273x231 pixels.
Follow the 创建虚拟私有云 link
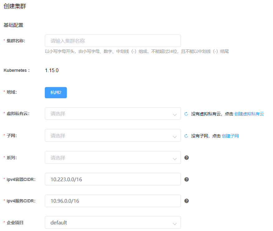click(249, 114)
